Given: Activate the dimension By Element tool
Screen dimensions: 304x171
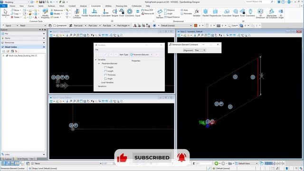Looking at the screenshot, I should tap(160, 14).
